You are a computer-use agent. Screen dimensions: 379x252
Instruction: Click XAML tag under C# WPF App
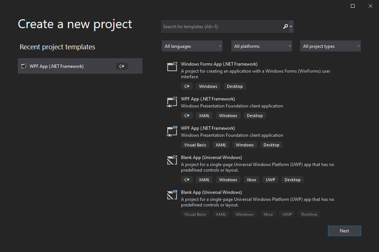(204, 116)
